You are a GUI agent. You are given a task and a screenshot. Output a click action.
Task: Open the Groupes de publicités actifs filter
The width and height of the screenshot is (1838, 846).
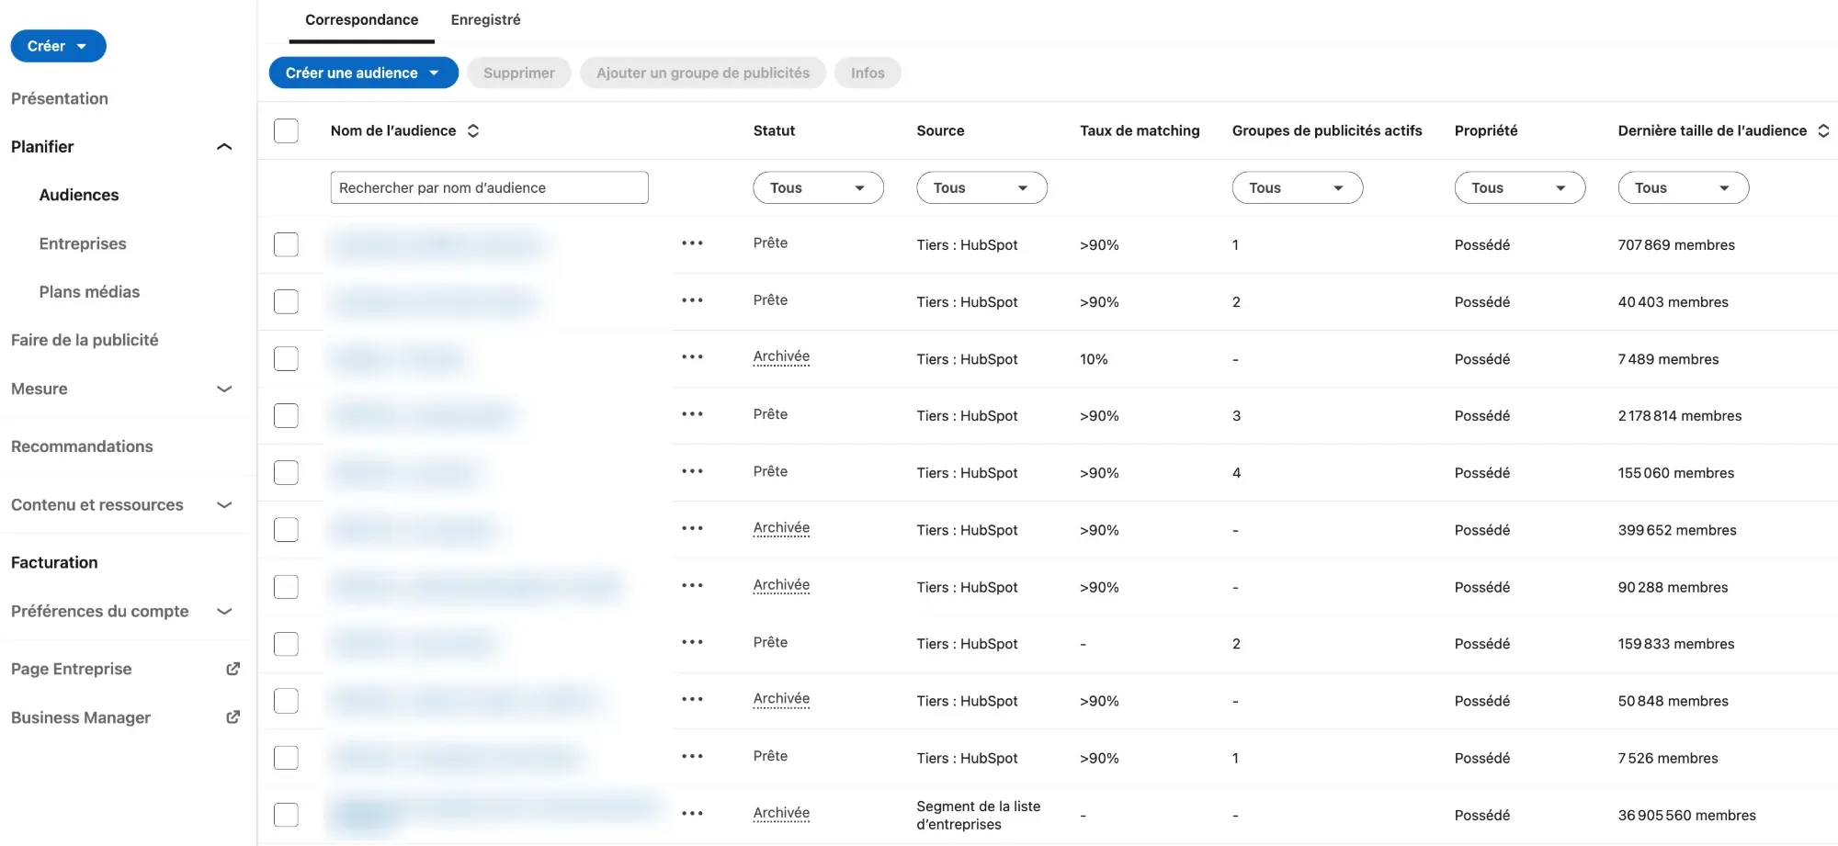[1297, 187]
